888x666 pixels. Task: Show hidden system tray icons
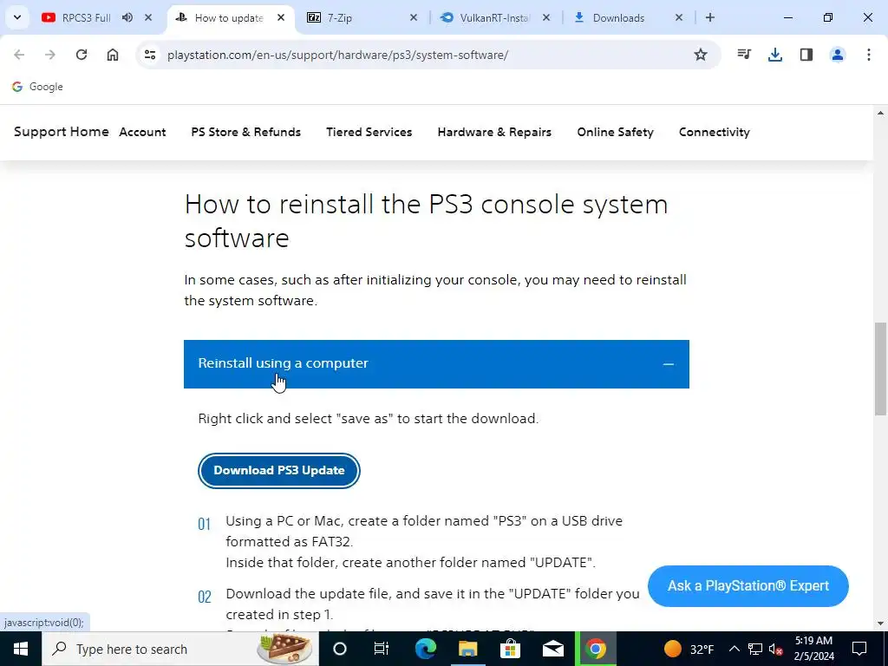[734, 649]
